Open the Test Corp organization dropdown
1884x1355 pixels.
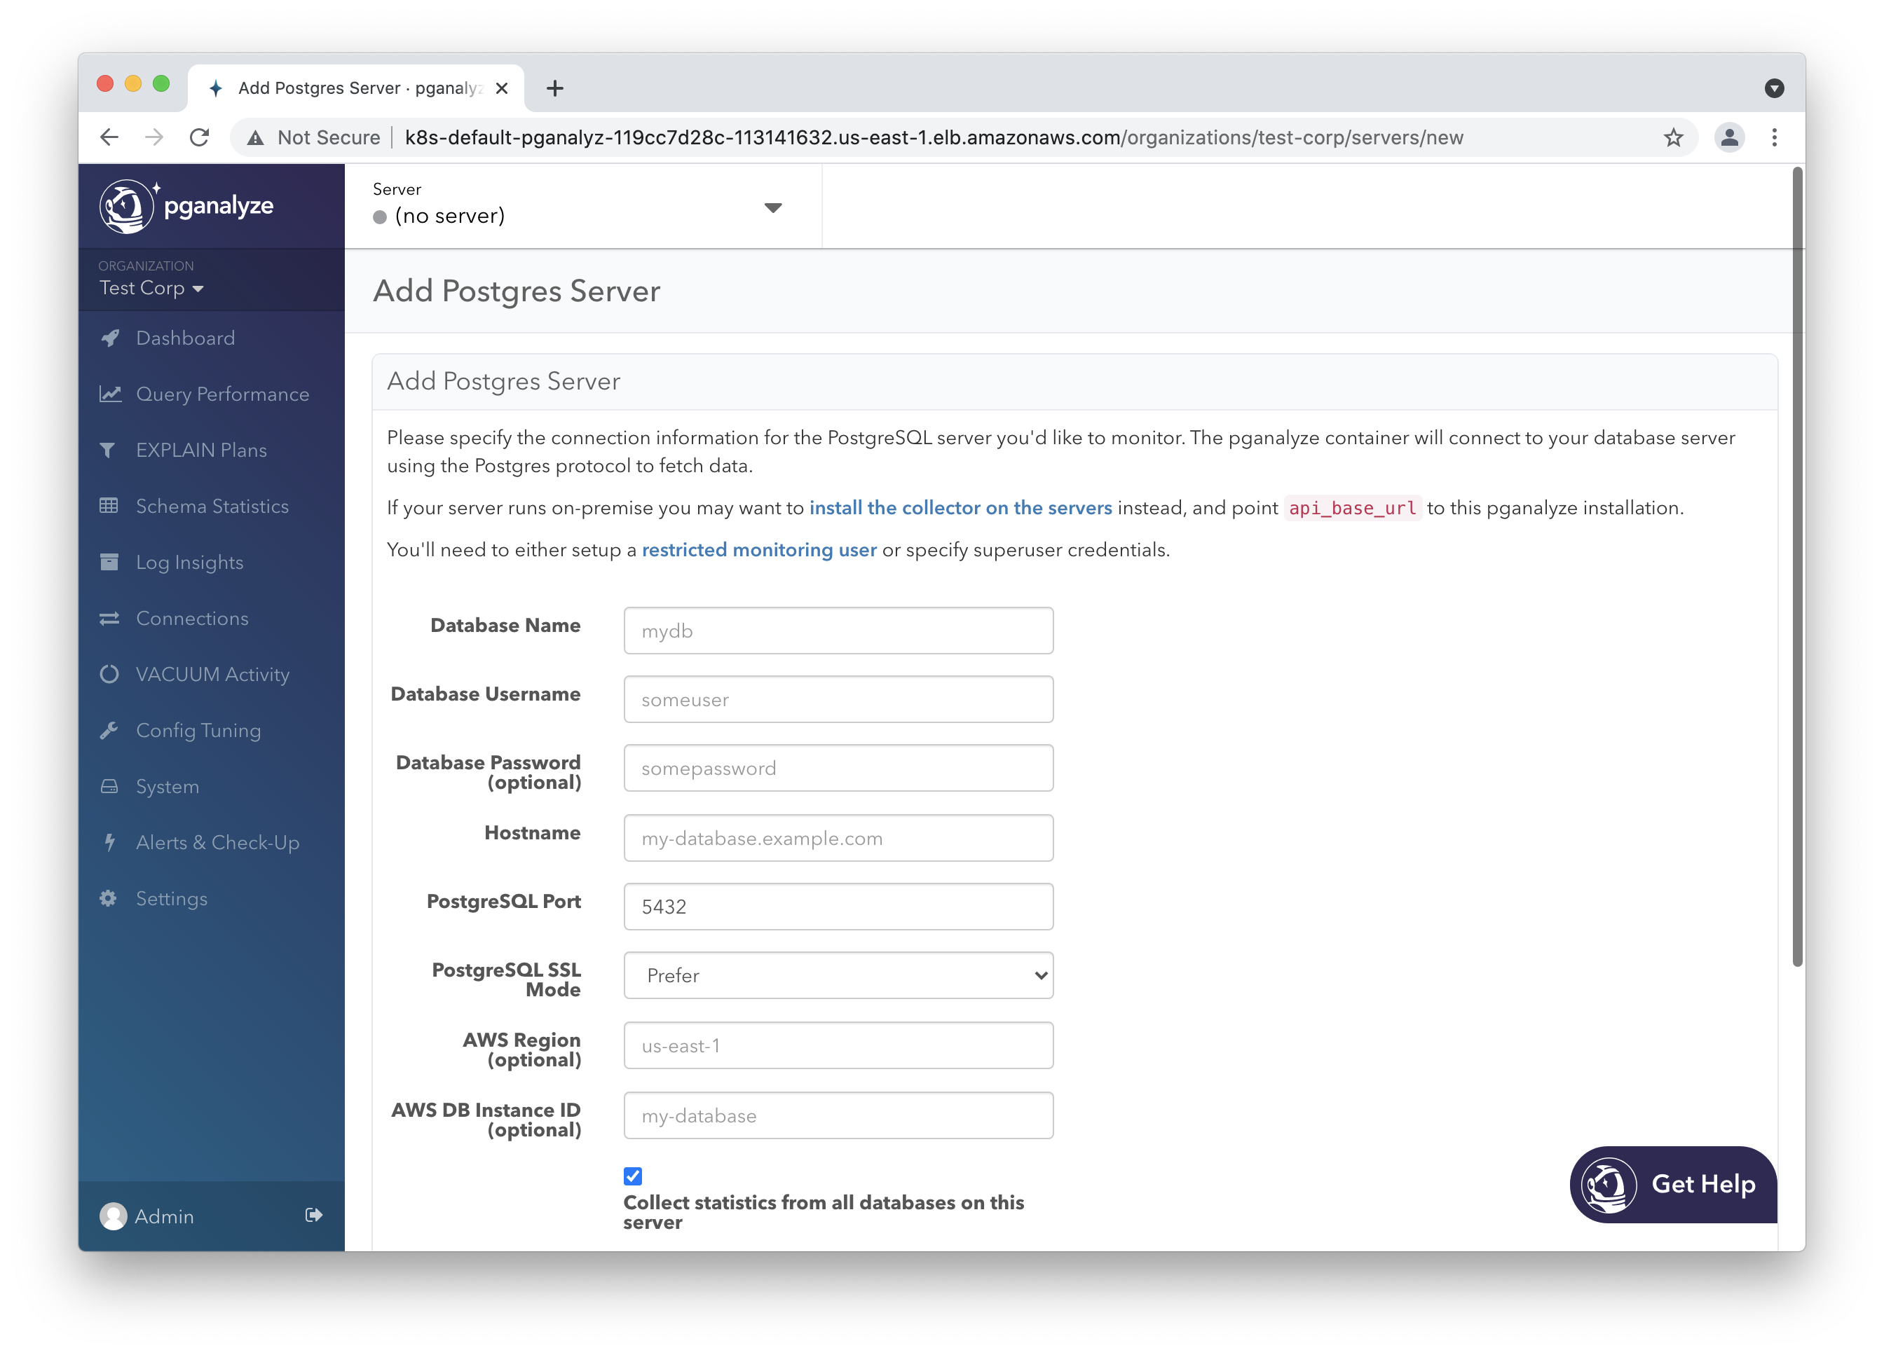151,288
